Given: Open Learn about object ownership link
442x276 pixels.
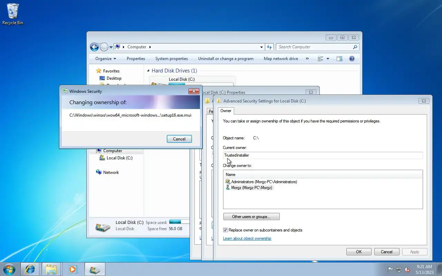Looking at the screenshot, I should coord(247,238).
